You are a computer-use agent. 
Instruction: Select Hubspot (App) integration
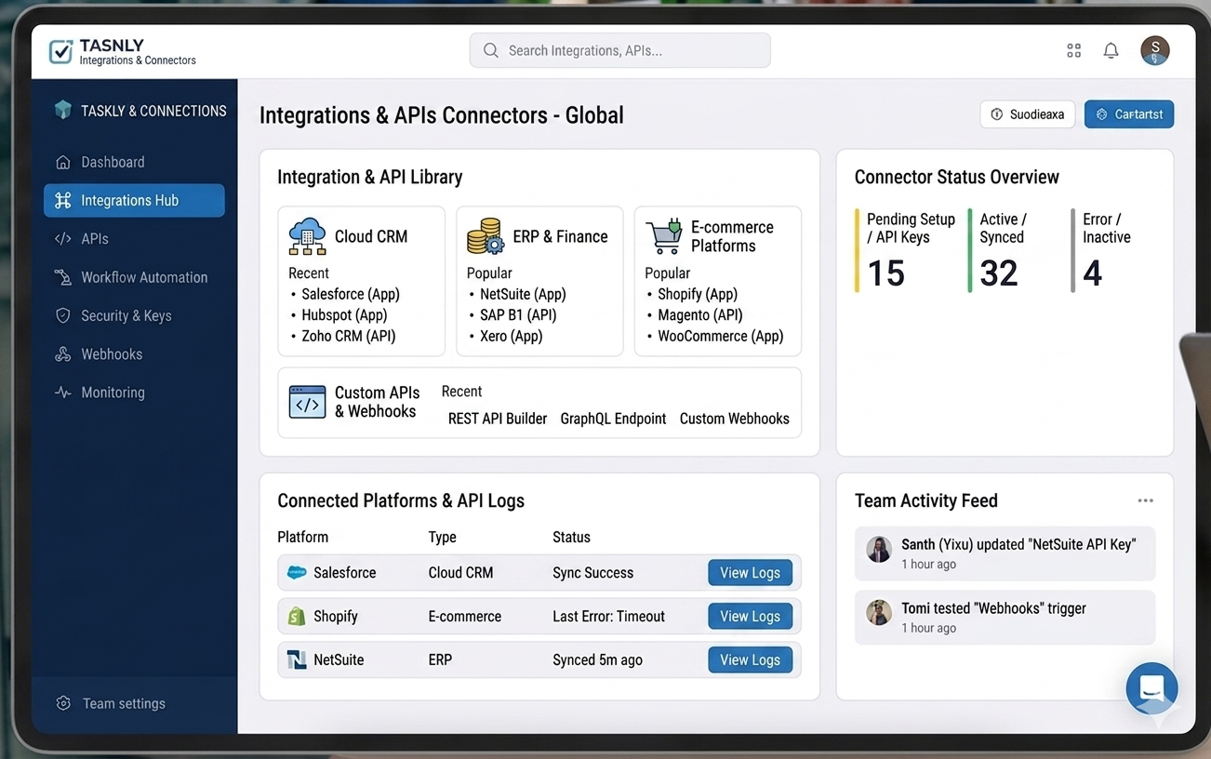[344, 315]
